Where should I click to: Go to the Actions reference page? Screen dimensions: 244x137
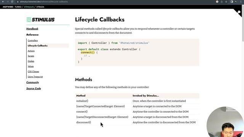[x=31, y=51]
